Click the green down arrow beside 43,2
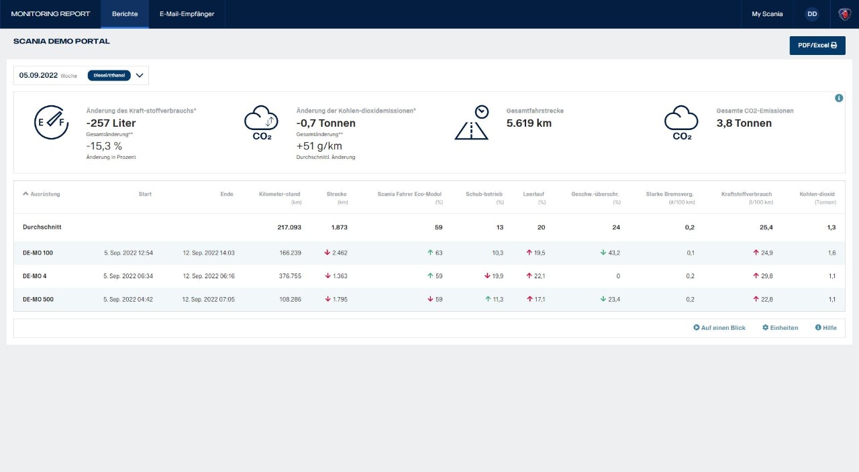 pyautogui.click(x=603, y=253)
